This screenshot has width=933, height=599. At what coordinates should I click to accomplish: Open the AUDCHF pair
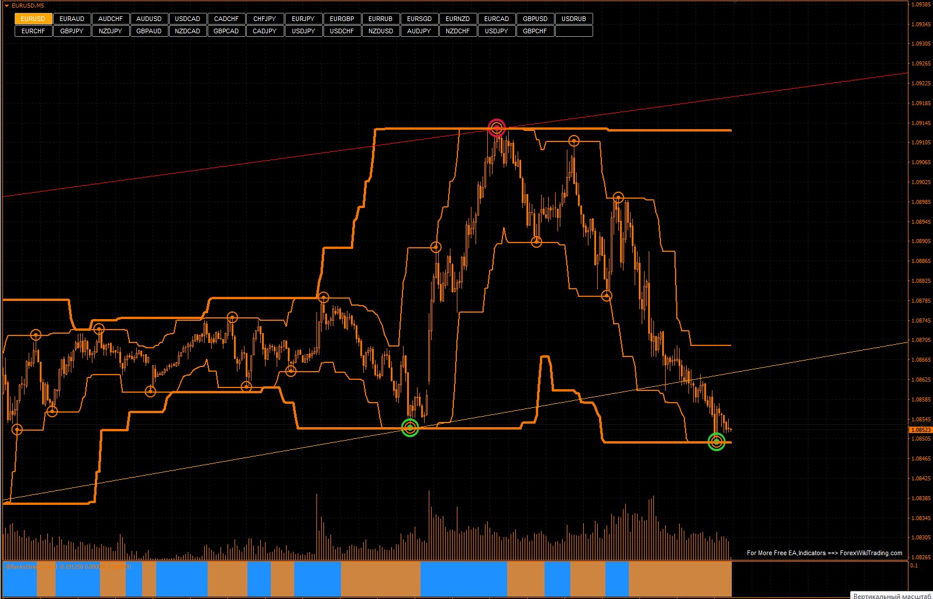pyautogui.click(x=110, y=19)
